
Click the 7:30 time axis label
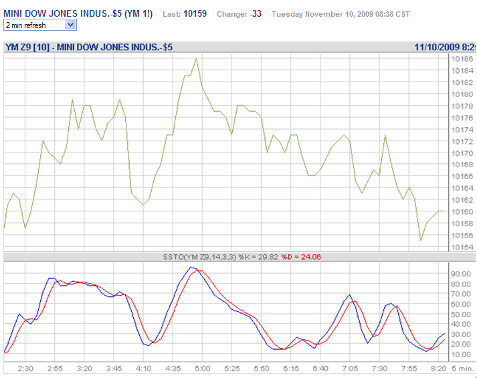point(379,369)
